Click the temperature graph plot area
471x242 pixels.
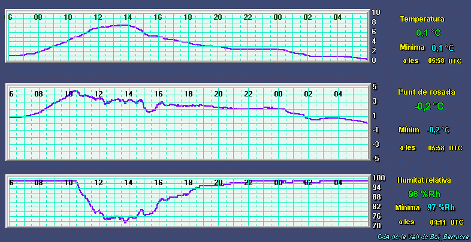pyautogui.click(x=188, y=36)
